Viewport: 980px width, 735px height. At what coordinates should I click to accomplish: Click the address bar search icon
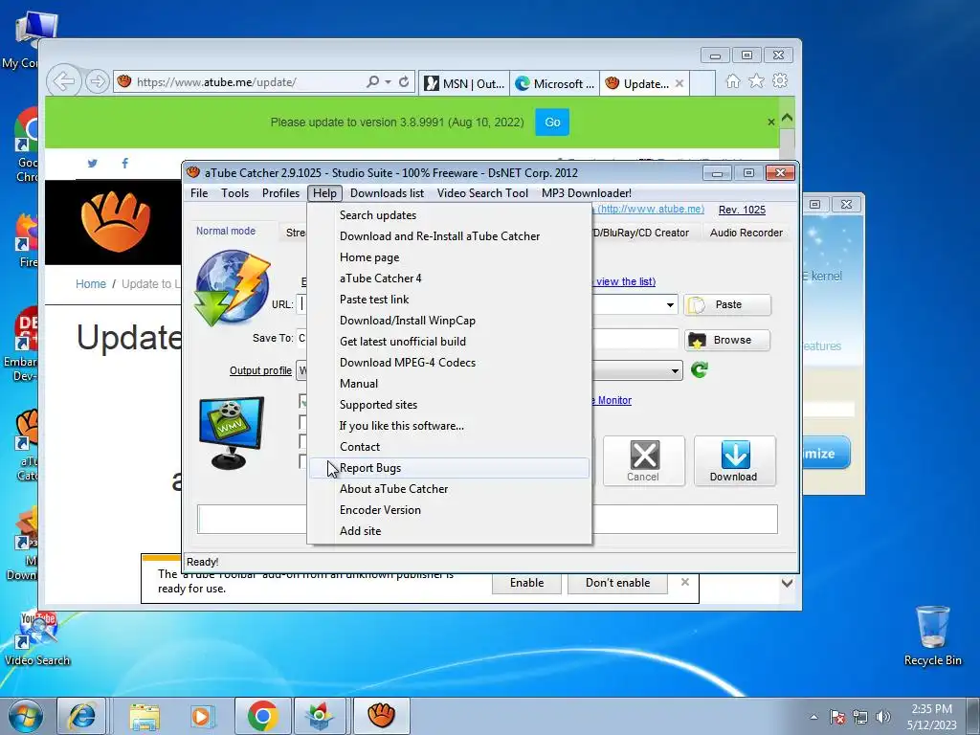(x=372, y=82)
